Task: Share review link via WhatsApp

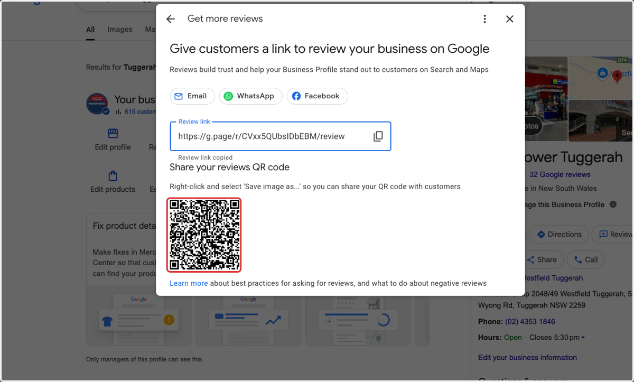Action: 250,96
